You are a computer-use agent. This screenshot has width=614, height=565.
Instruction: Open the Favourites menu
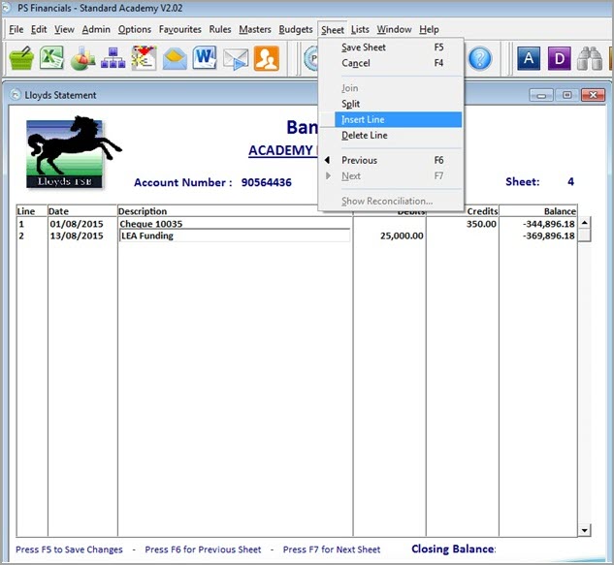179,30
